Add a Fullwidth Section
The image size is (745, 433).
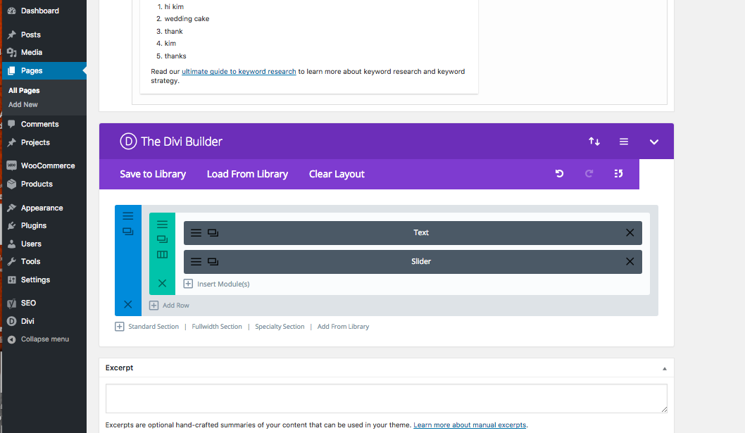click(217, 327)
